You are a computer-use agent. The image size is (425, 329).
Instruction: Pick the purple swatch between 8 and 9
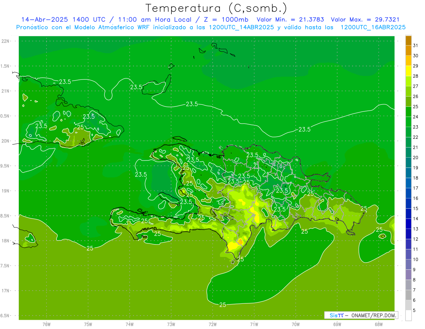point(408,275)
